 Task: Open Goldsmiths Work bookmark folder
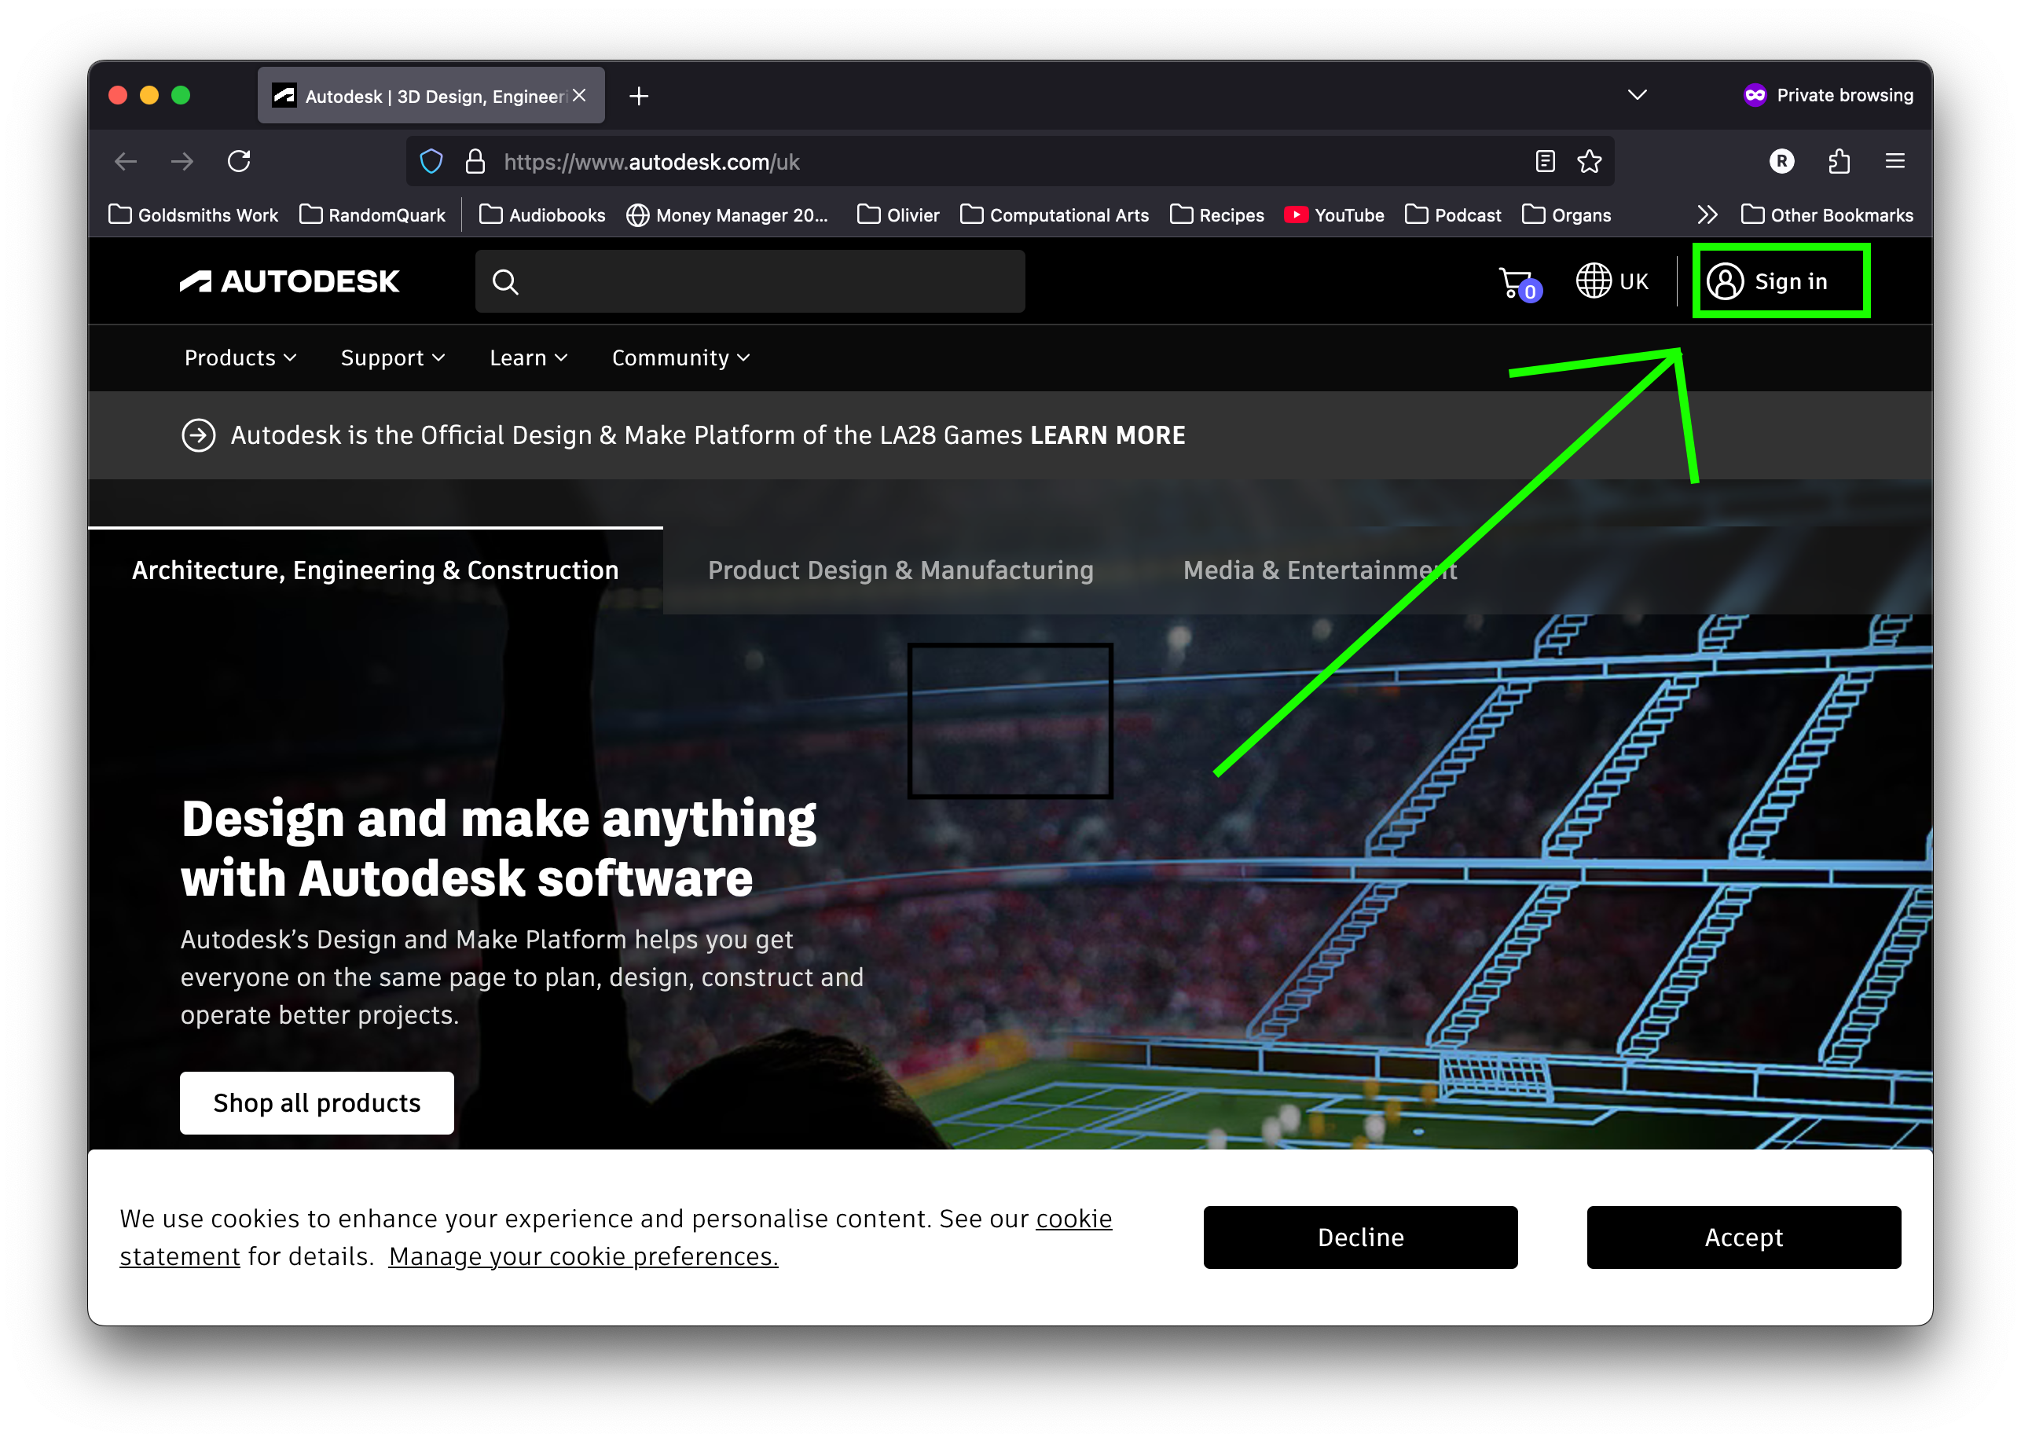tap(193, 214)
